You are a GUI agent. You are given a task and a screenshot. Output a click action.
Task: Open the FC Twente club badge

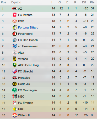pyautogui.click(x=15, y=15)
